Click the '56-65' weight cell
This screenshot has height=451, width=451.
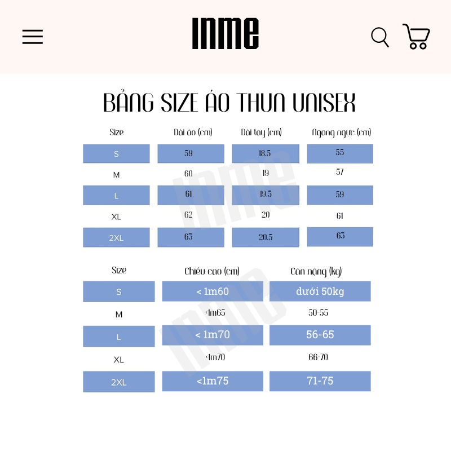click(320, 335)
